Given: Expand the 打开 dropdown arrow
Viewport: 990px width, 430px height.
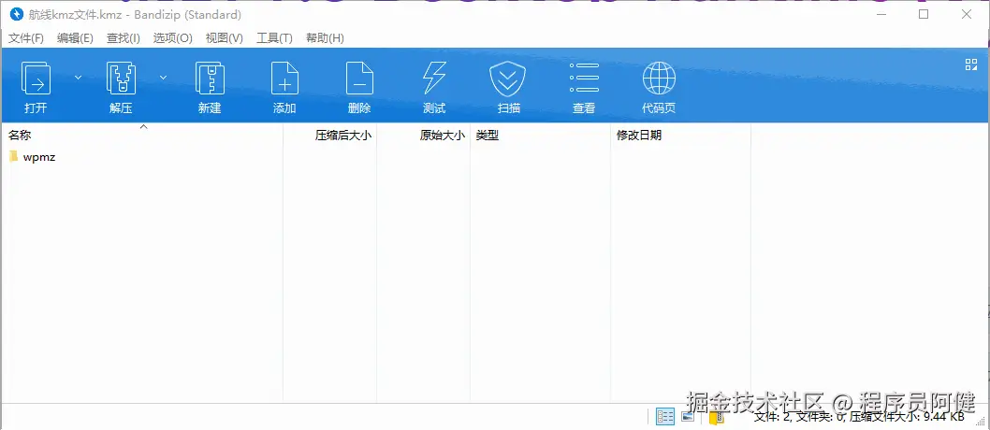Looking at the screenshot, I should [x=79, y=78].
